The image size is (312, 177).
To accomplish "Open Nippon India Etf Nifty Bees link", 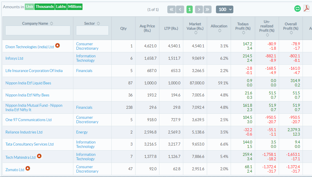I will 27,95.
